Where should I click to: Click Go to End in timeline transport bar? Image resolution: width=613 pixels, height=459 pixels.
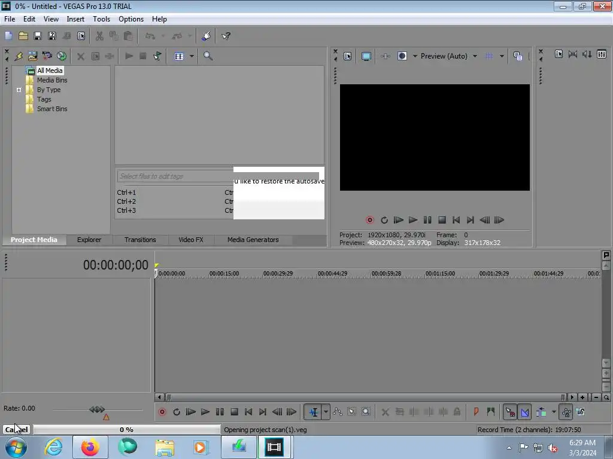click(x=263, y=412)
